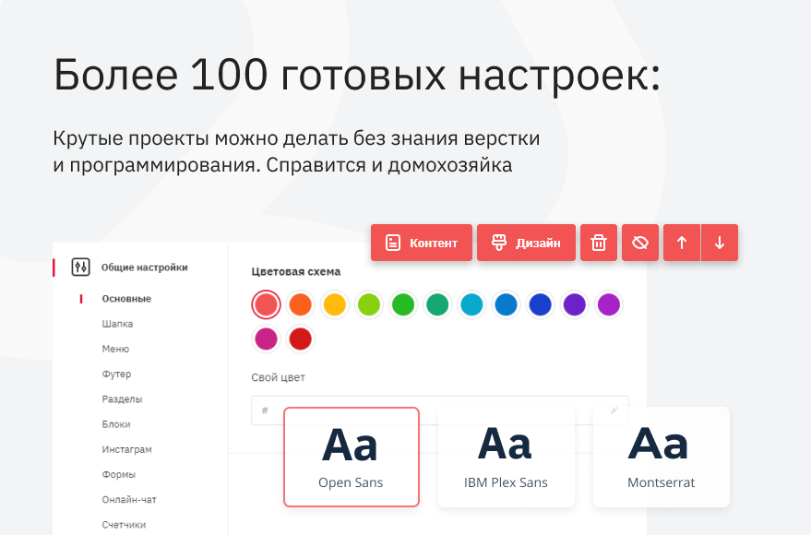Image resolution: width=811 pixels, height=535 pixels.
Task: Toggle block visibility with crossed-eye icon
Action: (641, 243)
